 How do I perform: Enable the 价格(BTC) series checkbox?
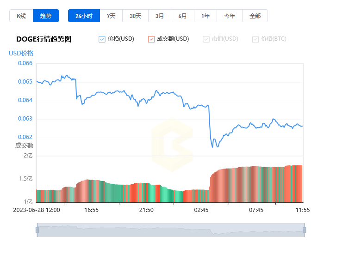coord(255,39)
